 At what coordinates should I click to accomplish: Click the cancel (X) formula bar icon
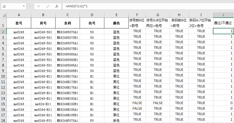pyautogui.click(x=39, y=6)
